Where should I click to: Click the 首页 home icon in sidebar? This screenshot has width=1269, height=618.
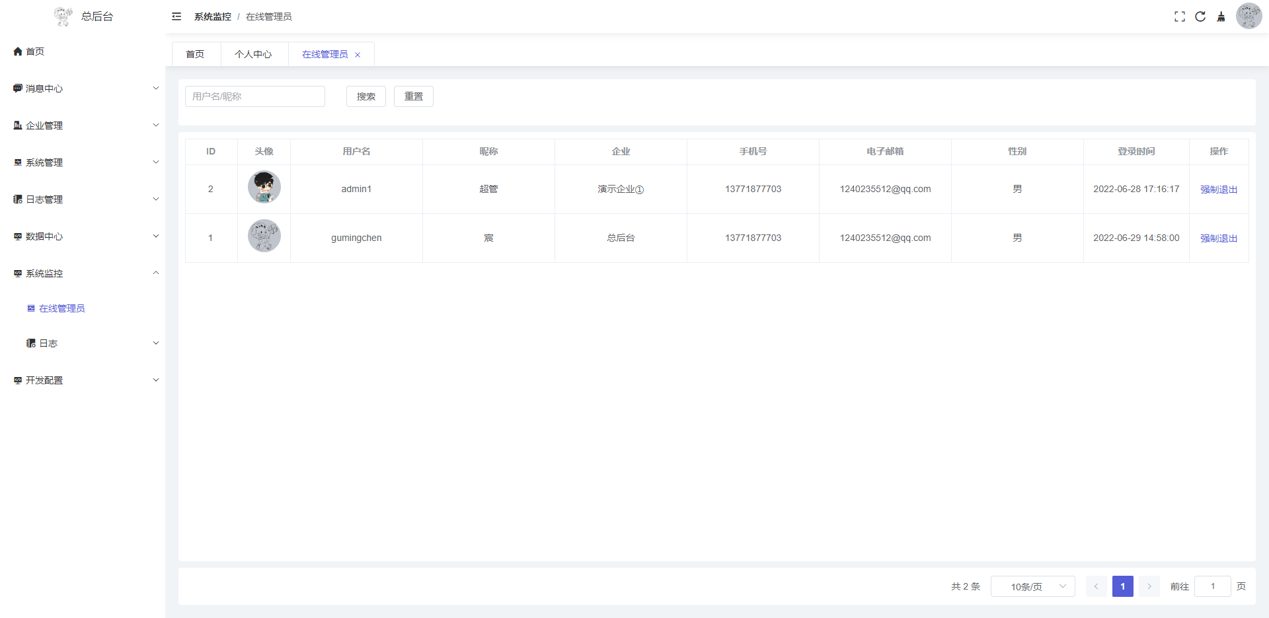click(18, 51)
